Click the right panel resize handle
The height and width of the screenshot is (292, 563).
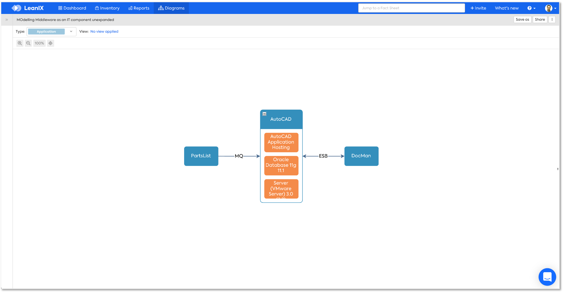coord(558,169)
